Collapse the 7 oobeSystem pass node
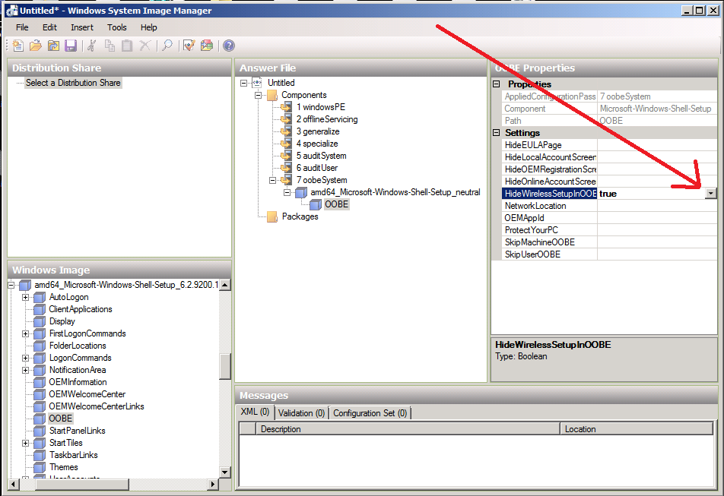The width and height of the screenshot is (724, 496). pos(272,180)
